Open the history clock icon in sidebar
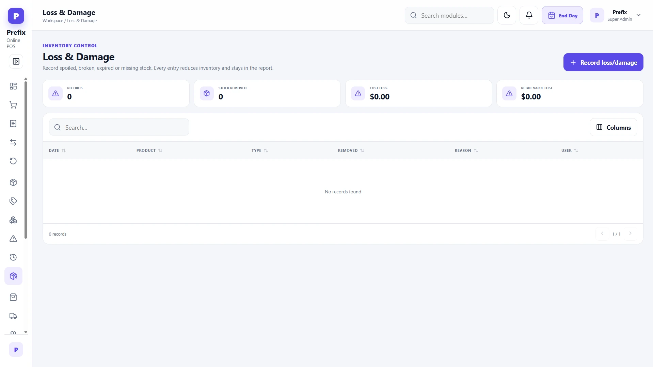 (x=13, y=257)
